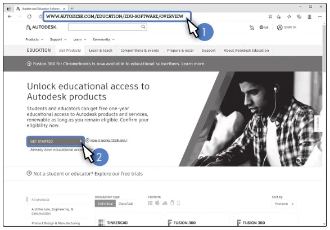Switch to the Get Products tab
330x230 pixels.
[70, 50]
